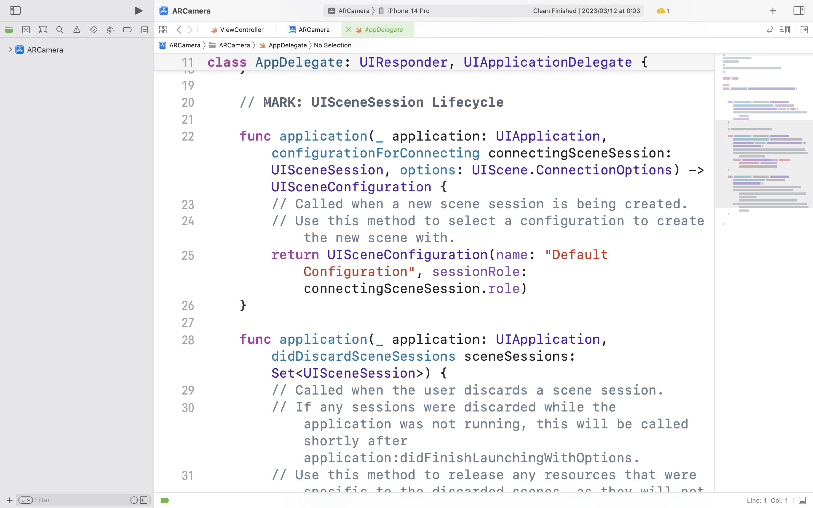Open related items grid menu
Viewport: 813px width, 508px height.
163,30
